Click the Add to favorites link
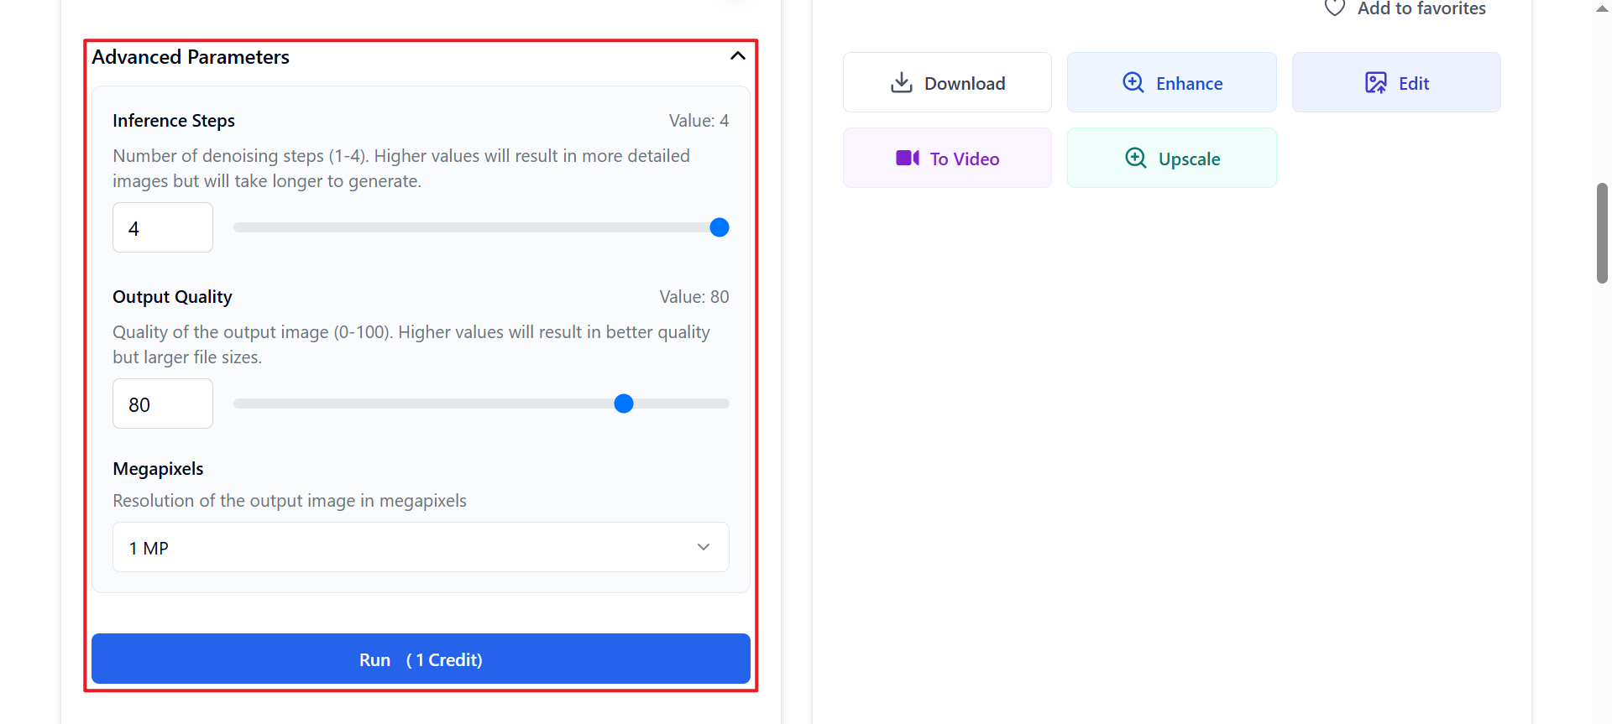Viewport: 1612px width, 724px height. pyautogui.click(x=1421, y=8)
